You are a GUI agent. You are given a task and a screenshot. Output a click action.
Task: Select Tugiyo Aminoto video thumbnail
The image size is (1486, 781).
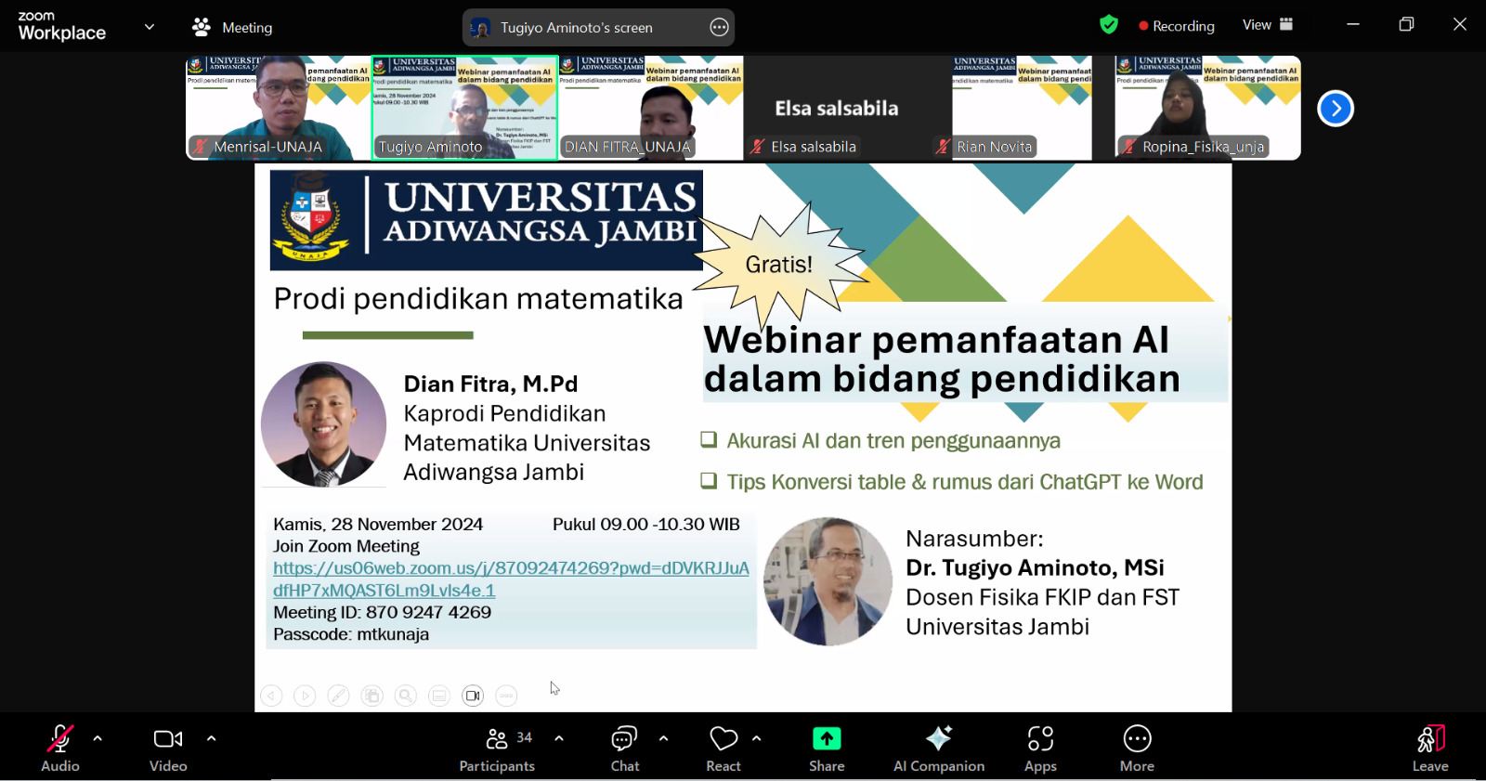(464, 108)
